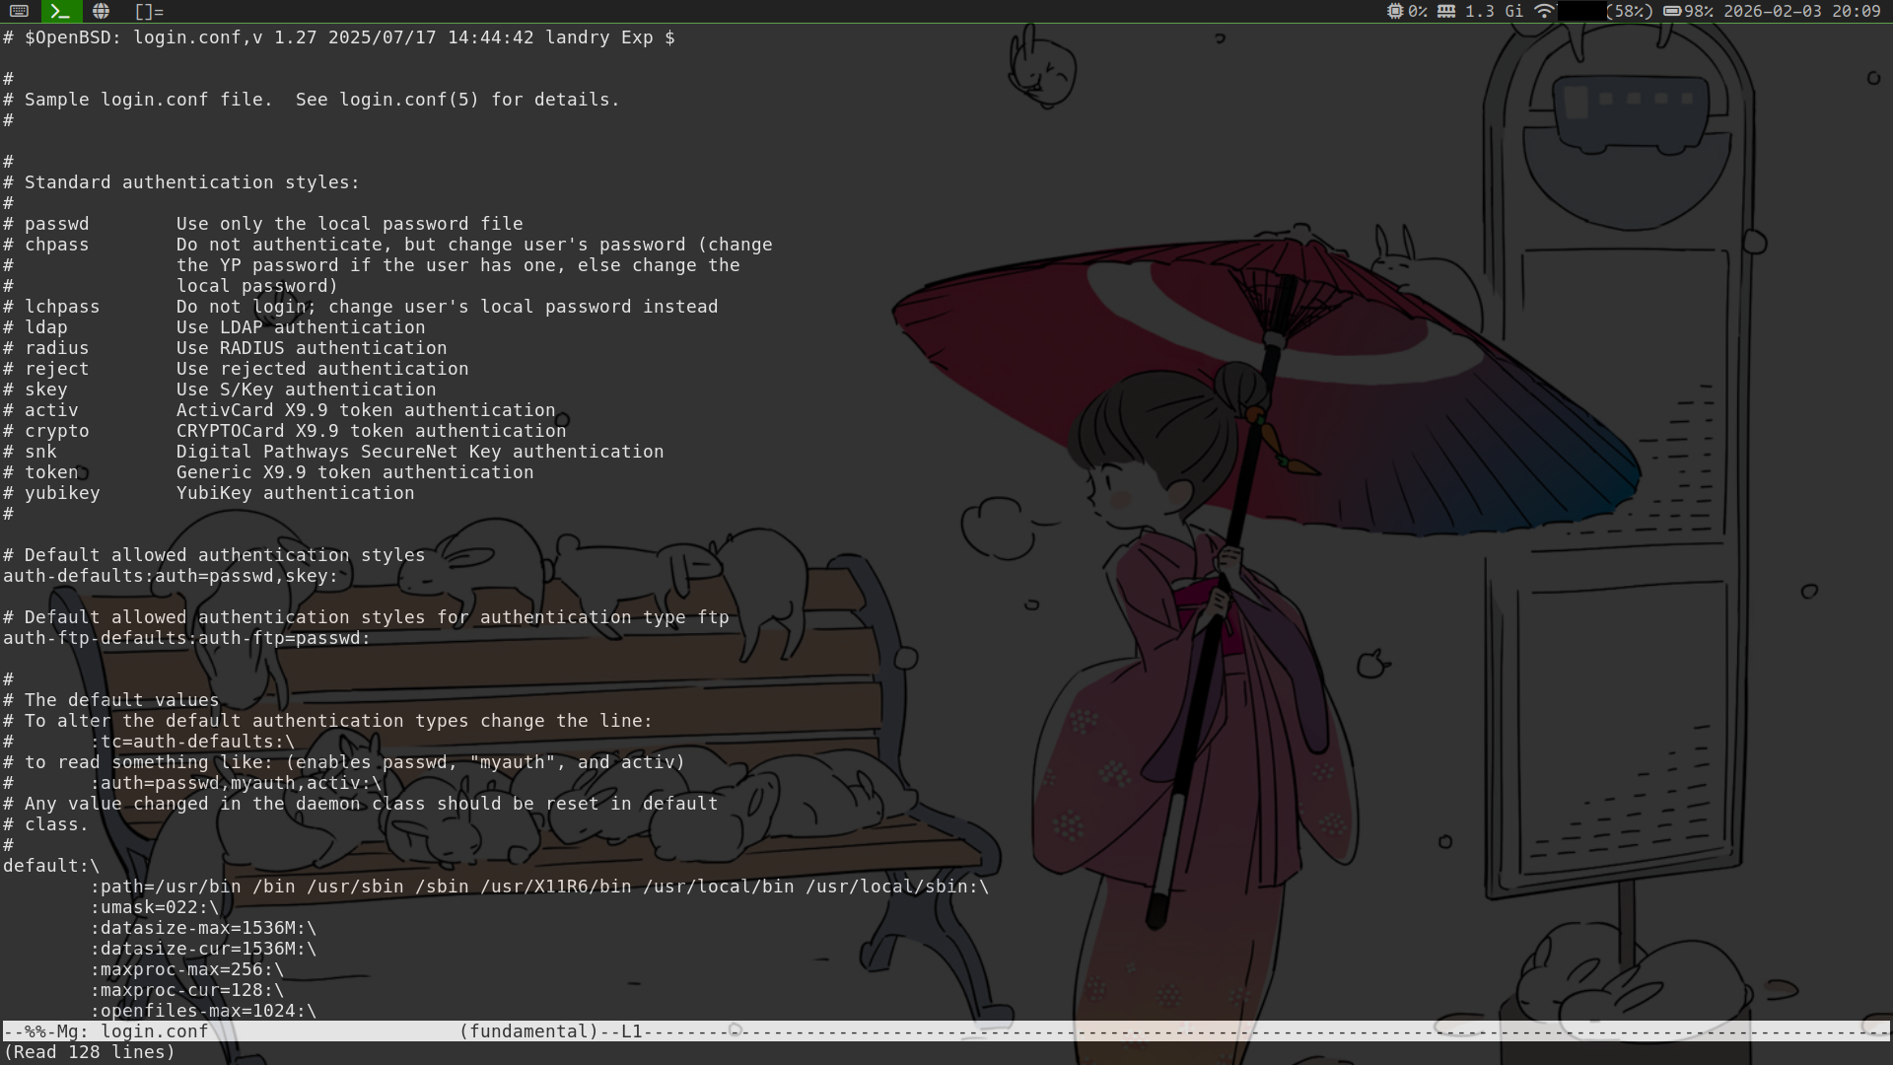Click the 1.3 Gi memory usage text
This screenshot has width=1893, height=1065.
click(1493, 11)
